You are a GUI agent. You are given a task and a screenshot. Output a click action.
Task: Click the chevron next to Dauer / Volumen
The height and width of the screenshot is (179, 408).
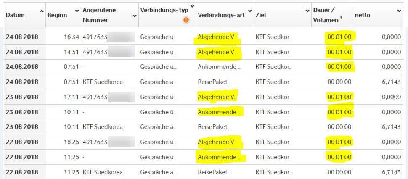click(x=347, y=11)
